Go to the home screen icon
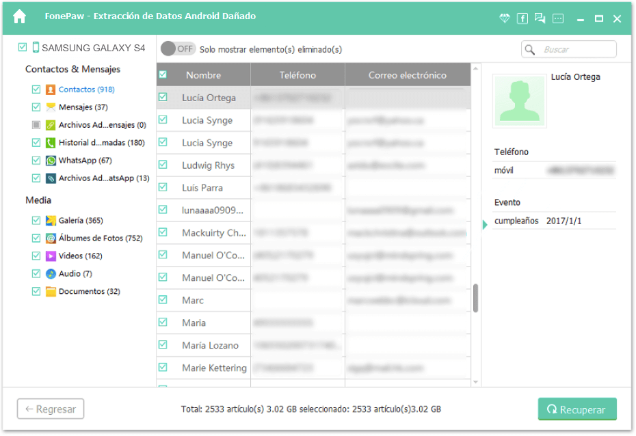Viewport: 636px width, 436px height. tap(19, 16)
